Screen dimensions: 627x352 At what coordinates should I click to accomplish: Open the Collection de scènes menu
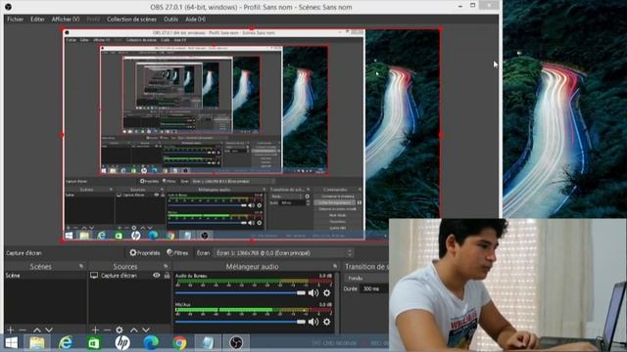pyautogui.click(x=131, y=20)
